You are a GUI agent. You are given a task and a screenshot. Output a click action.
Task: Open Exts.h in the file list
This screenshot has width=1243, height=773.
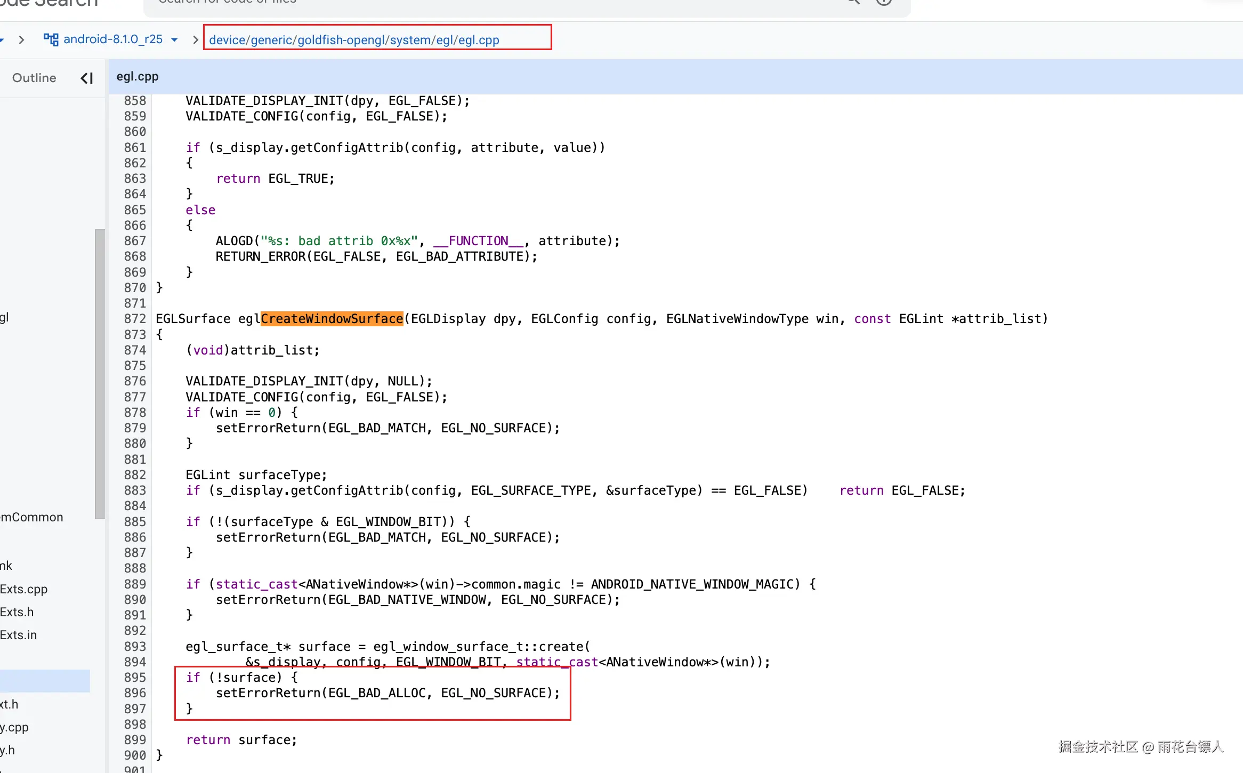click(x=17, y=612)
